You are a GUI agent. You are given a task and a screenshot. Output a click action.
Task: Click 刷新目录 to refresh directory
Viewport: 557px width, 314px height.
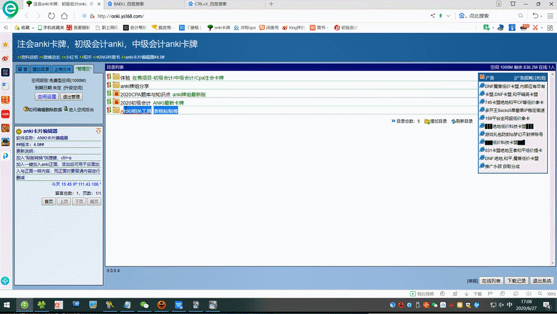(x=462, y=121)
